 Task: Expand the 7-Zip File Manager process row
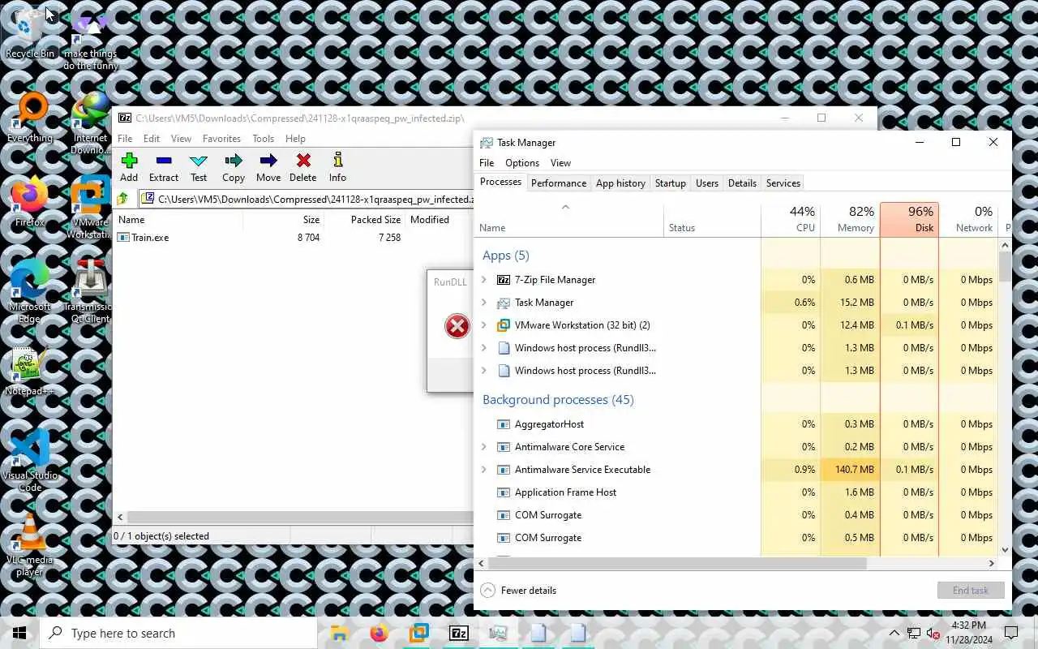484,280
